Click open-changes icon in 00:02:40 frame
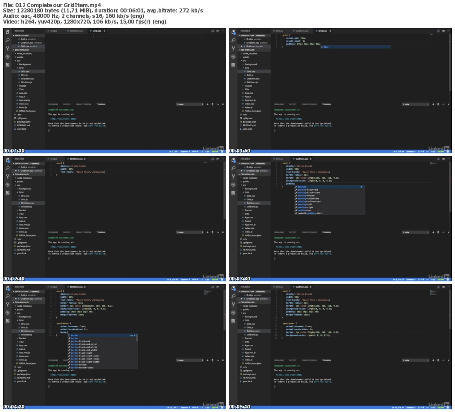 pos(212,159)
